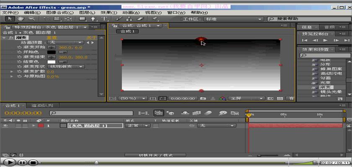Select the Brush tool
Screen dimensions: 352x167
tap(119, 19)
